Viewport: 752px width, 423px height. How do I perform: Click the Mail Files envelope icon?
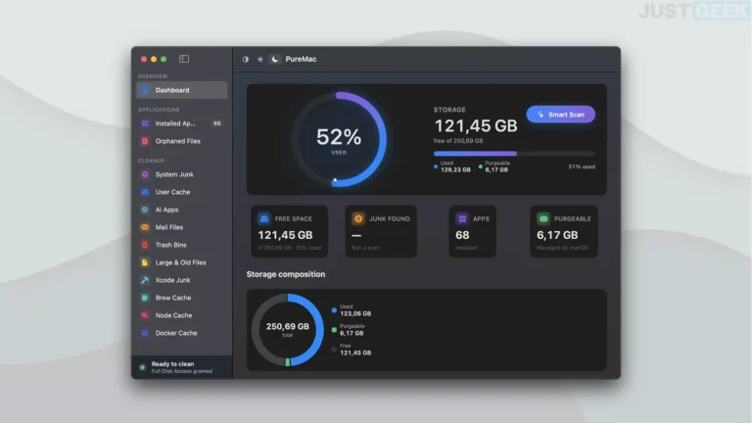pyautogui.click(x=145, y=227)
